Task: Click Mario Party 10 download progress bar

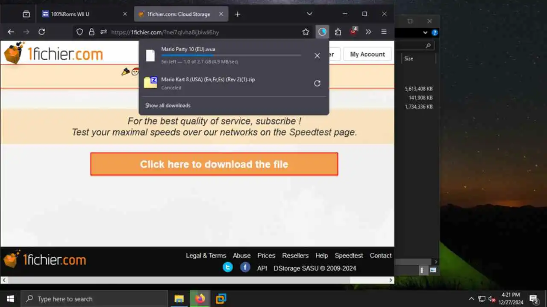Action: tap(231, 55)
